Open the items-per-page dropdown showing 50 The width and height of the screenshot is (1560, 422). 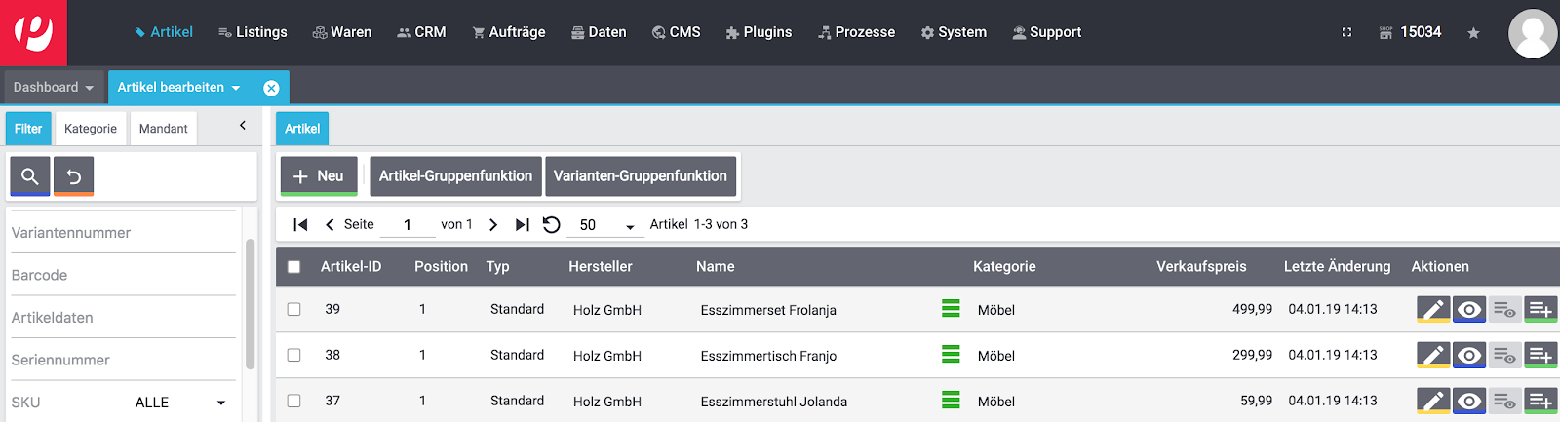[606, 225]
